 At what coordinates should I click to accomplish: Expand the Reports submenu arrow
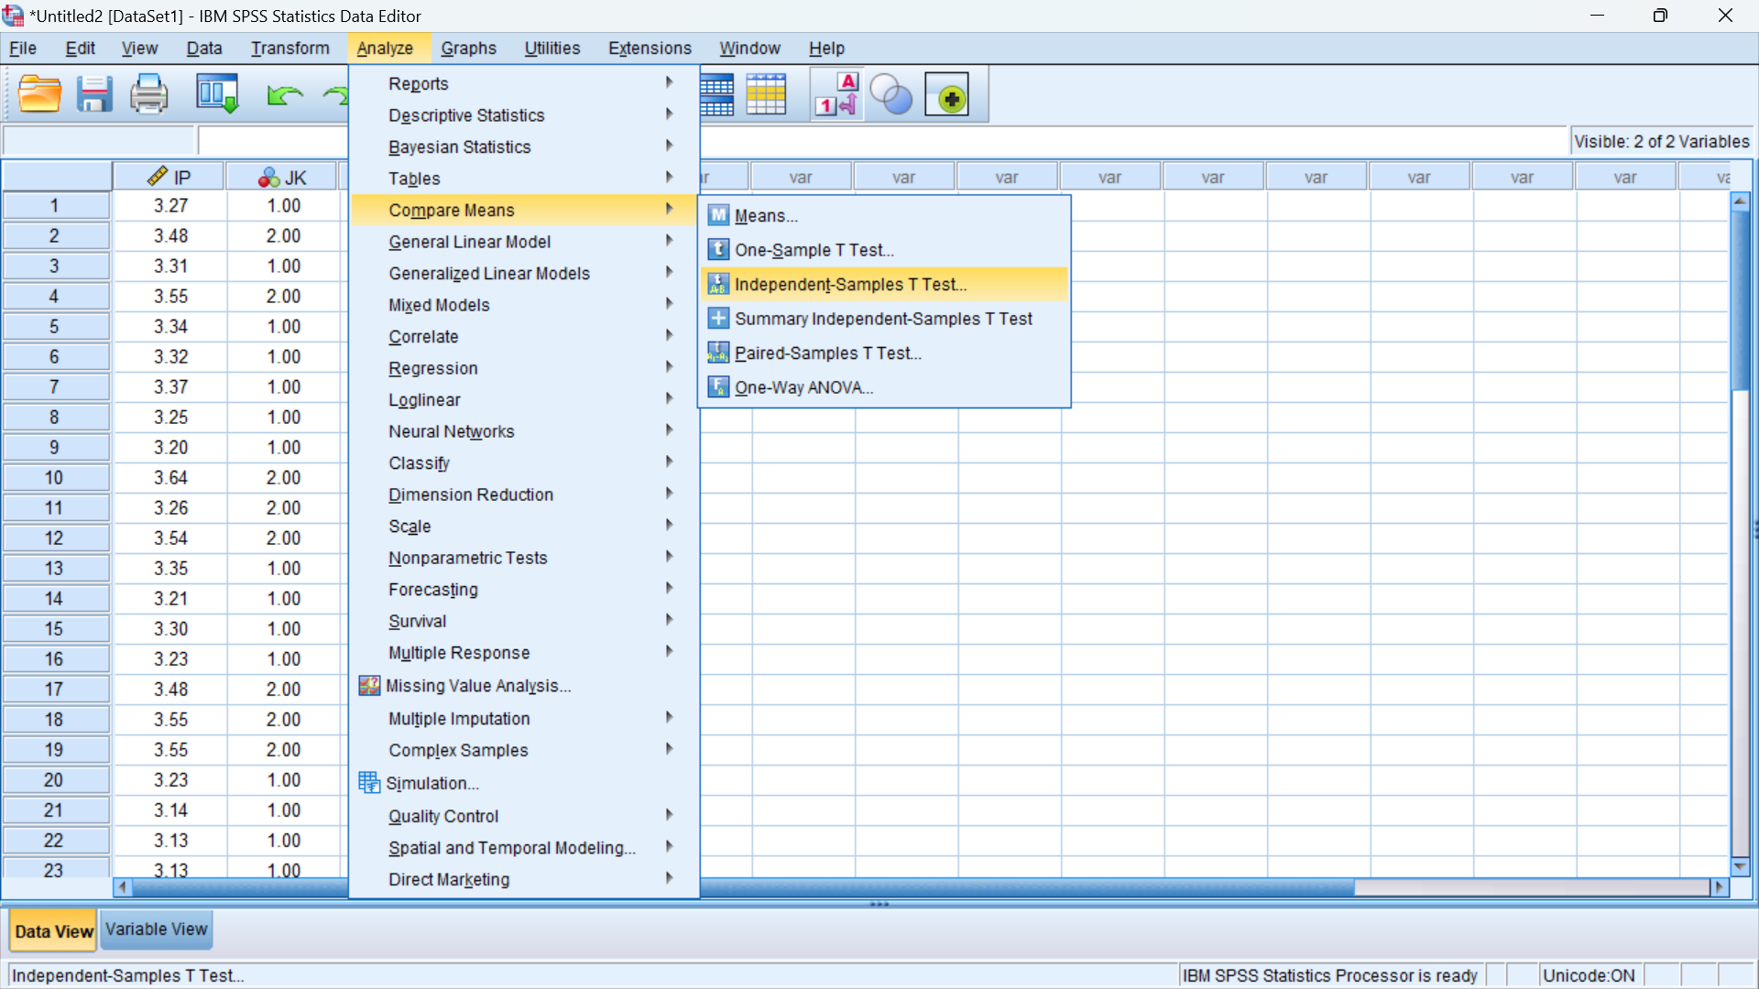click(x=669, y=82)
